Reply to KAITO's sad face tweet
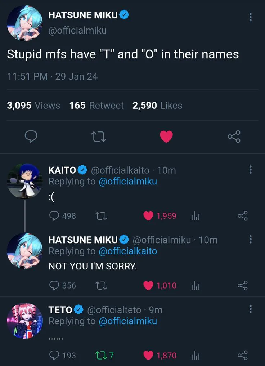The width and height of the screenshot is (265, 366). pos(54,216)
